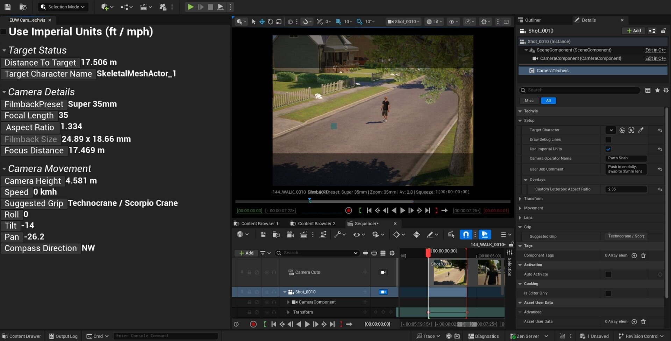Delete Component Tags array with trash icon
The image size is (671, 341).
click(643, 255)
